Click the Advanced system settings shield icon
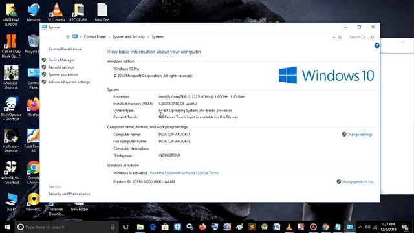Image resolution: width=414 pixels, height=233 pixels. click(44, 82)
